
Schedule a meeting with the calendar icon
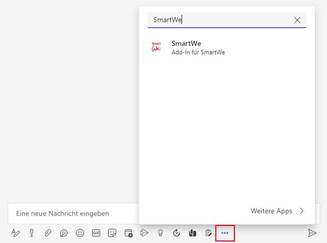(128, 233)
